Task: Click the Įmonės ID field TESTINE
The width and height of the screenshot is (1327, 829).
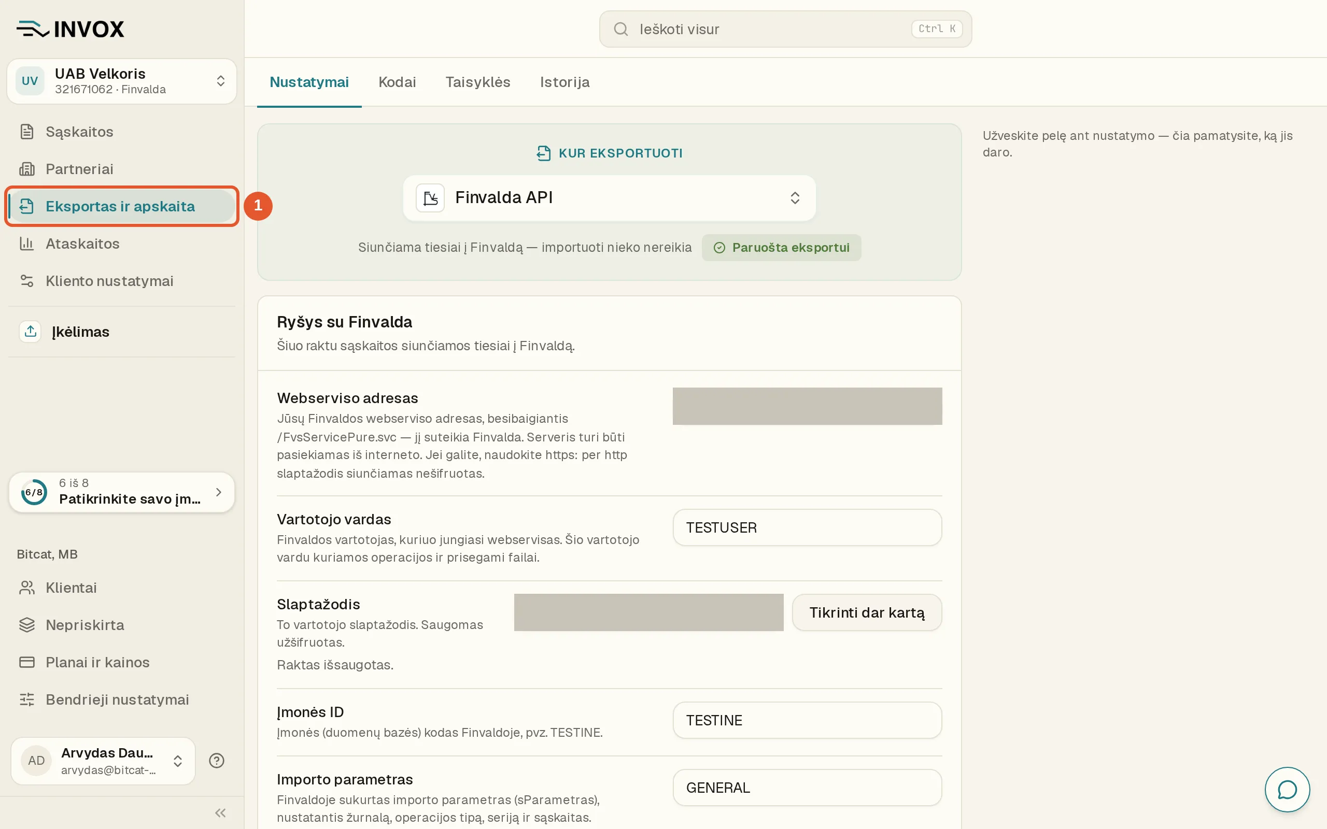Action: [x=807, y=720]
